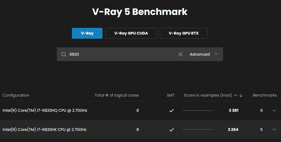Click the Benchmarks column header
The height and width of the screenshot is (142, 281).
click(x=265, y=95)
